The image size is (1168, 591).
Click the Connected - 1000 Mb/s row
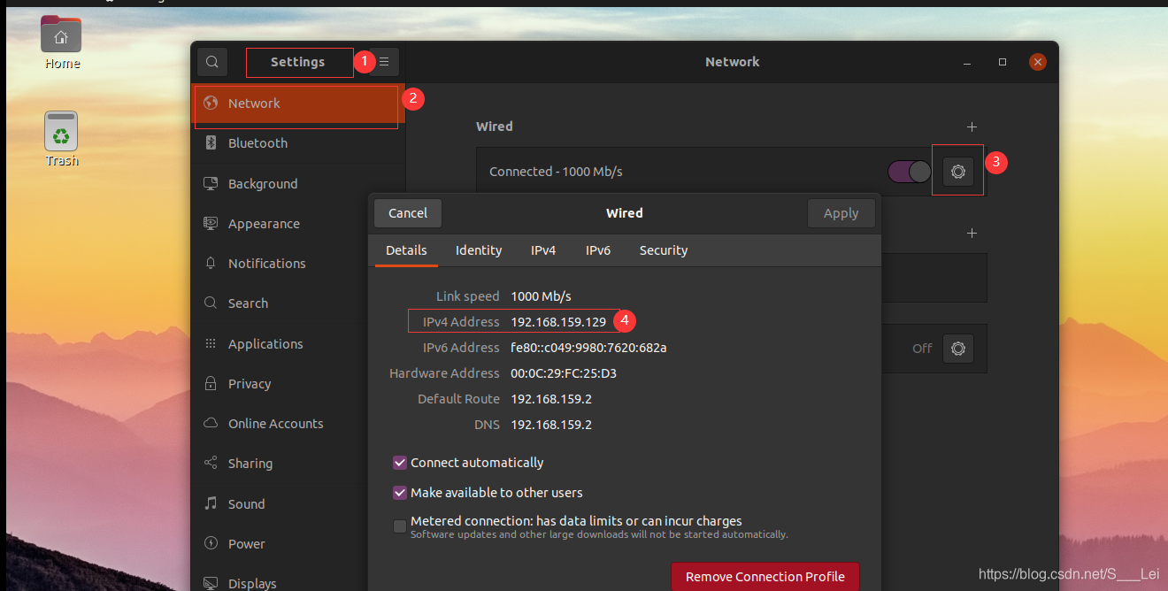(x=732, y=172)
